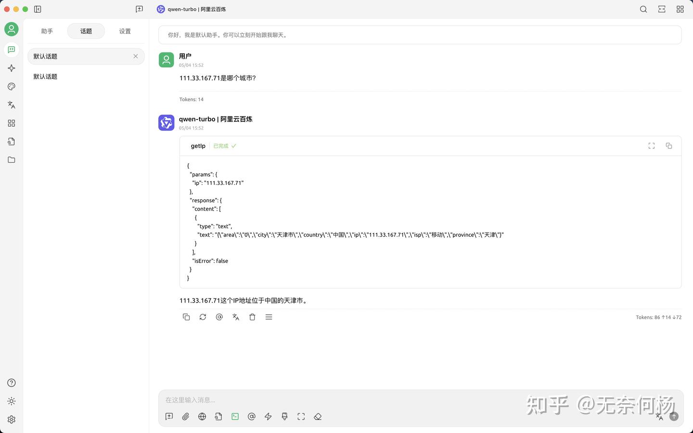Switch to the 设置 tab
Screen dimensions: 693x433
point(125,31)
